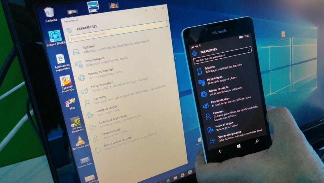
Task: Open Personnalisation on the phone
Action: tap(227, 102)
